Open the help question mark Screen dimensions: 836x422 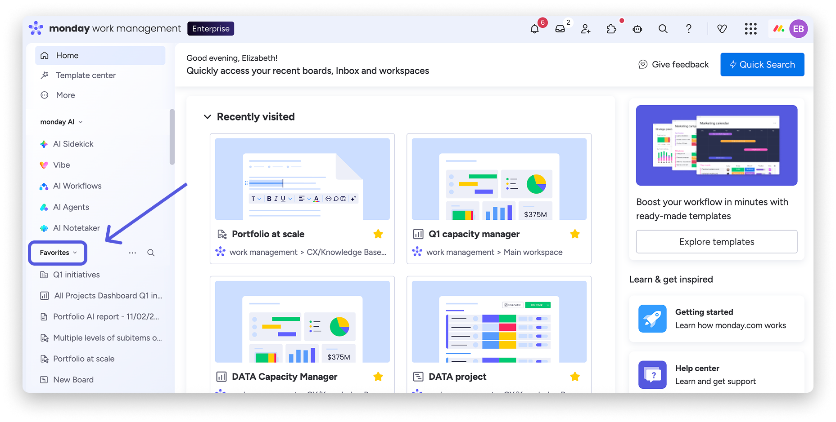[x=689, y=29]
